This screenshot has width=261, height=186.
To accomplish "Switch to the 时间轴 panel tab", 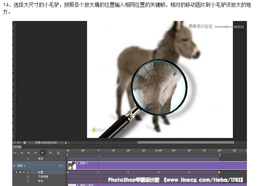I will pos(17,147).
